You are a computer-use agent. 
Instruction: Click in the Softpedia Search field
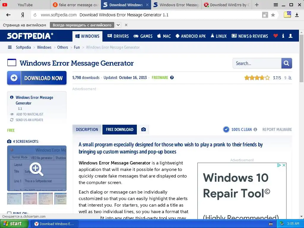[x=257, y=63]
